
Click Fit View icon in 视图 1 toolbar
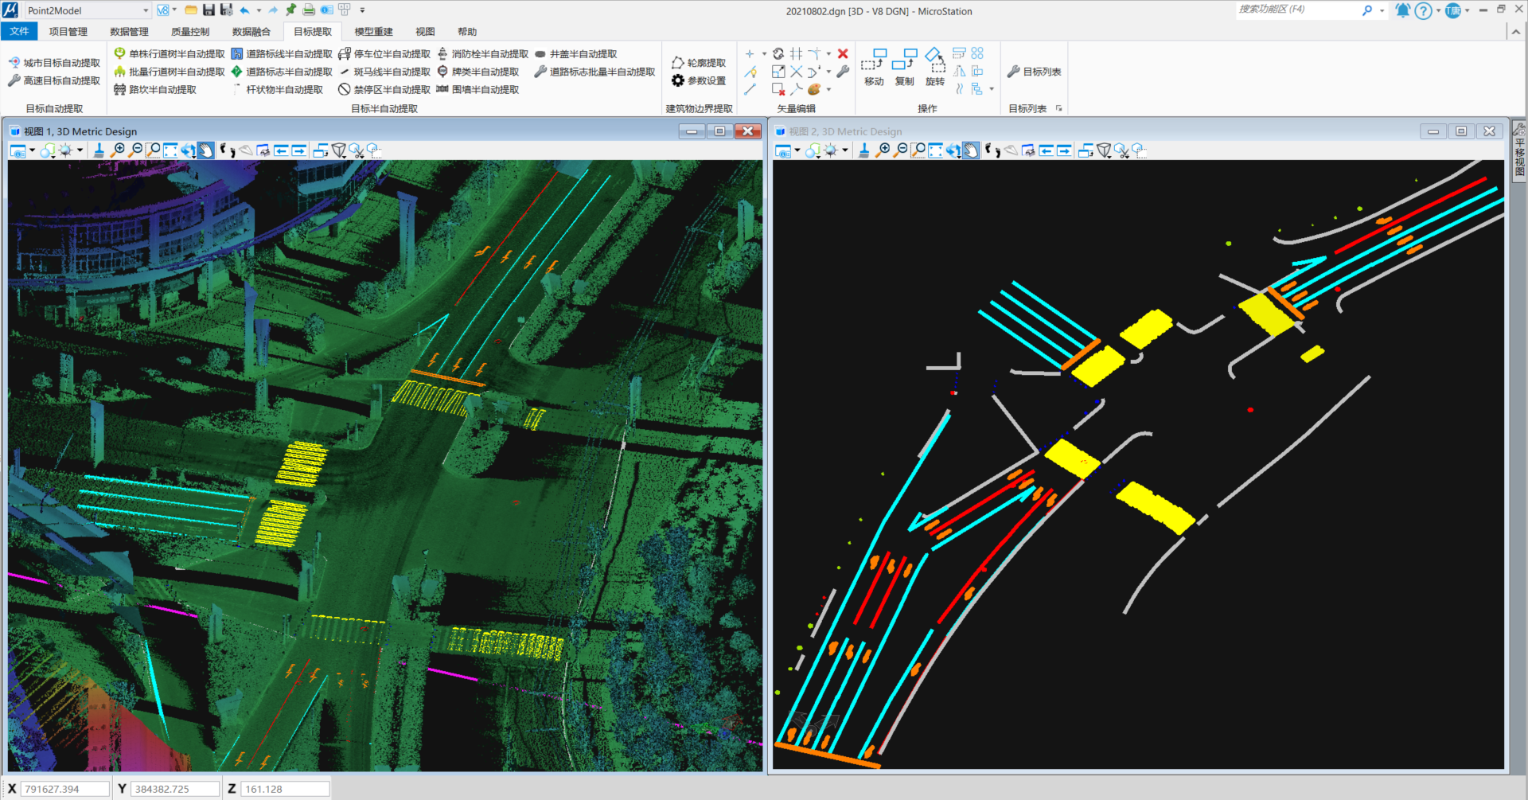point(171,150)
